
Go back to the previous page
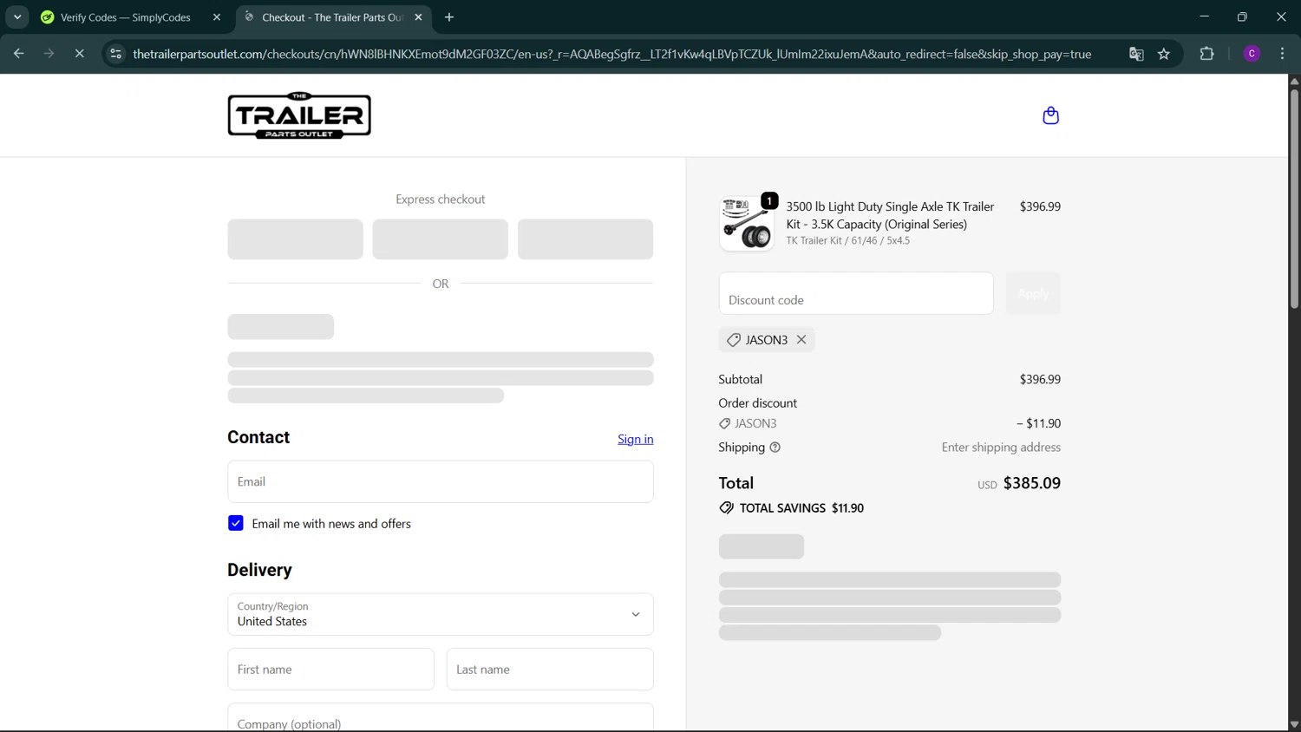click(x=18, y=54)
